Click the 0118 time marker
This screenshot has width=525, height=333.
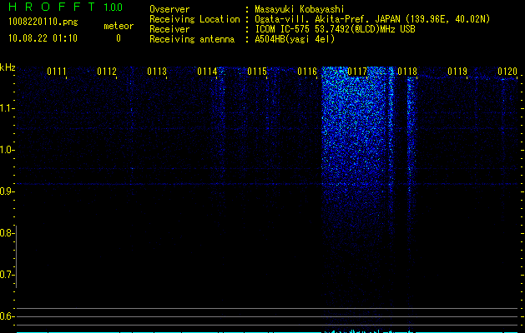point(407,72)
